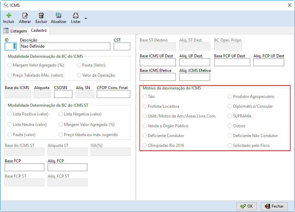Select the Cadastro tab
The width and height of the screenshot is (295, 212).
tap(39, 30)
